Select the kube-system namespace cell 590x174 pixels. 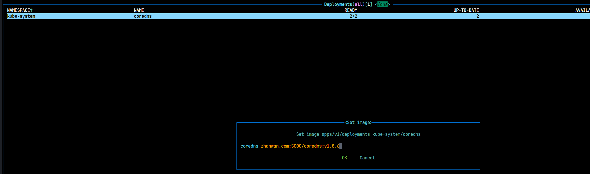(21, 16)
